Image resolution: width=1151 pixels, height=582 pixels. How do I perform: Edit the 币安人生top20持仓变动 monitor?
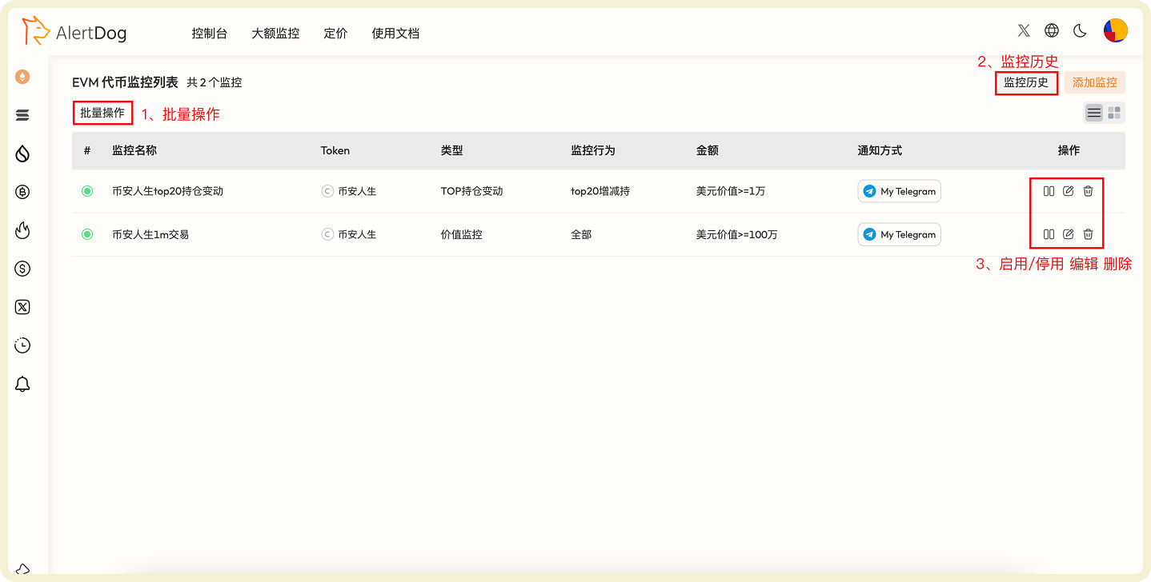click(x=1069, y=190)
